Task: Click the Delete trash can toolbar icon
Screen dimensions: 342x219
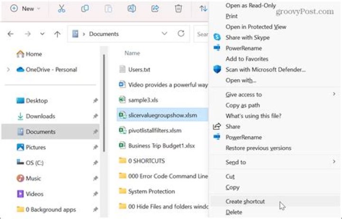Action: point(178,9)
